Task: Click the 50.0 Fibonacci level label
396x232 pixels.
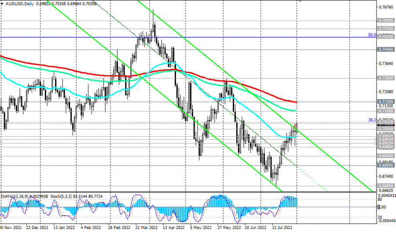Action: pos(372,35)
